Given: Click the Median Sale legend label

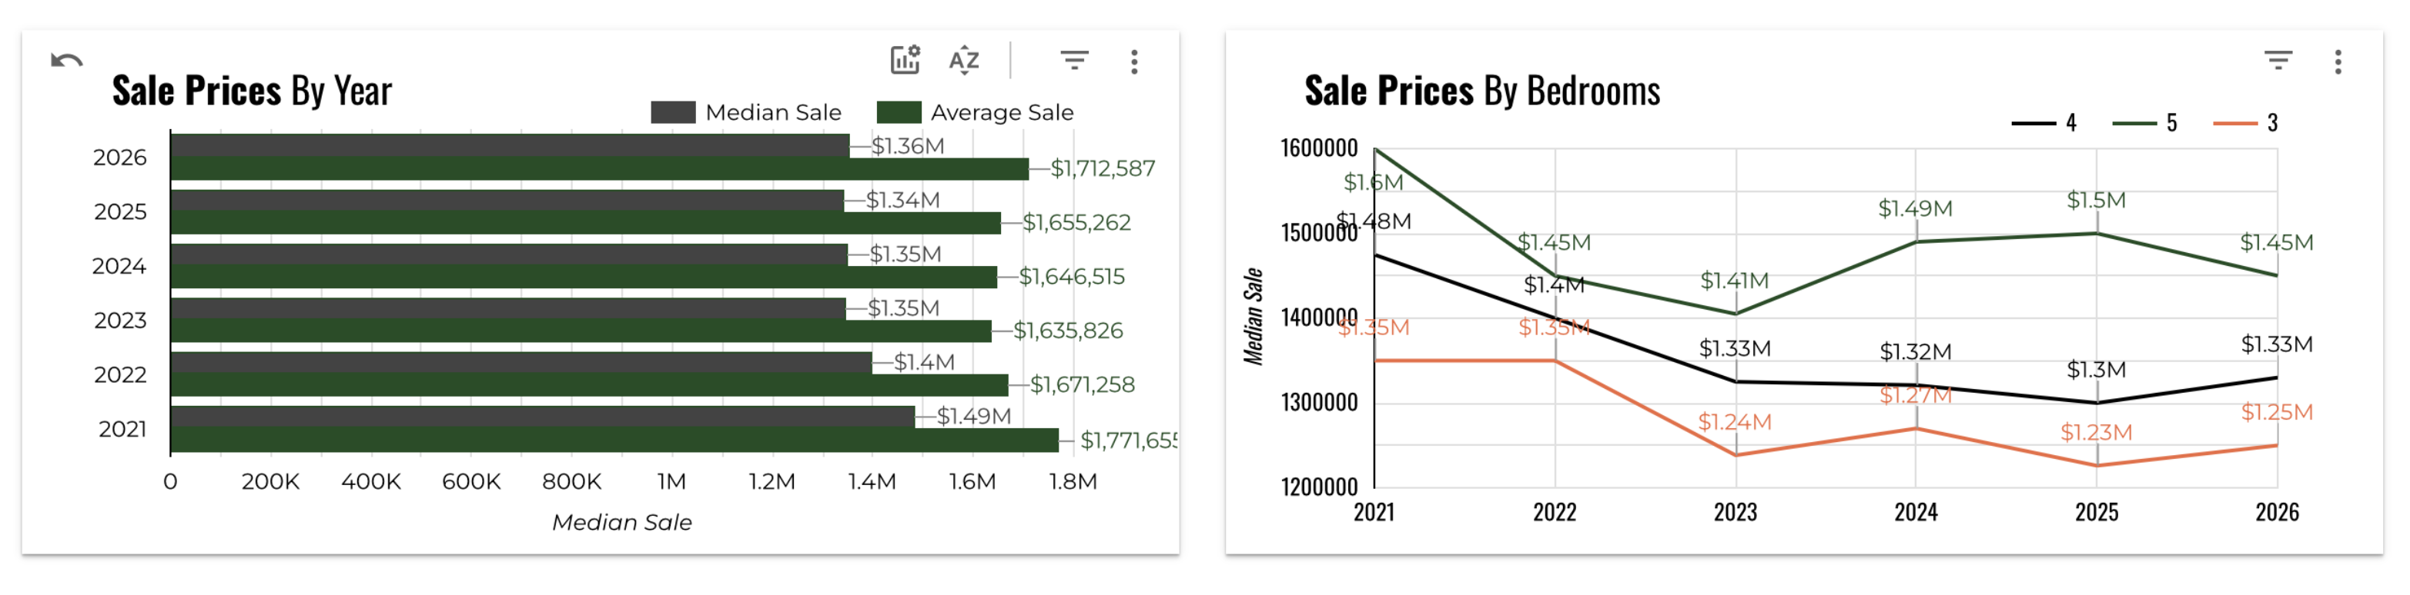Looking at the screenshot, I should (773, 112).
